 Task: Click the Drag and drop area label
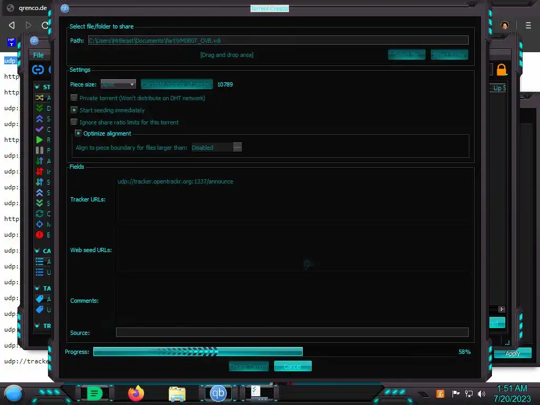tap(227, 55)
